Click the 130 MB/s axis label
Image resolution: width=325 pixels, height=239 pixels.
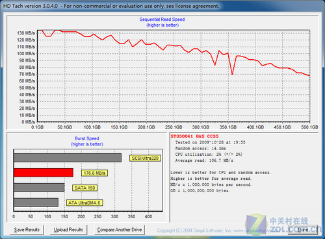[26, 33]
